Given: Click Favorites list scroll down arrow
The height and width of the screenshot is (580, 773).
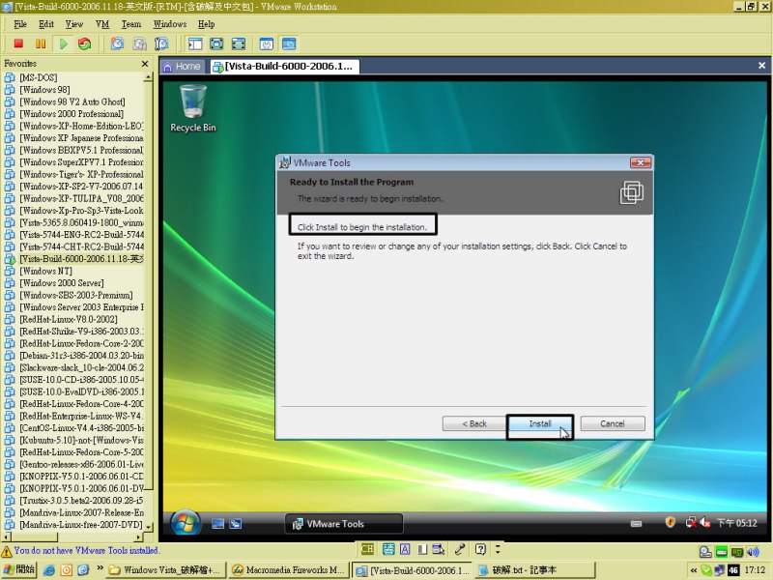Looking at the screenshot, I should (149, 527).
